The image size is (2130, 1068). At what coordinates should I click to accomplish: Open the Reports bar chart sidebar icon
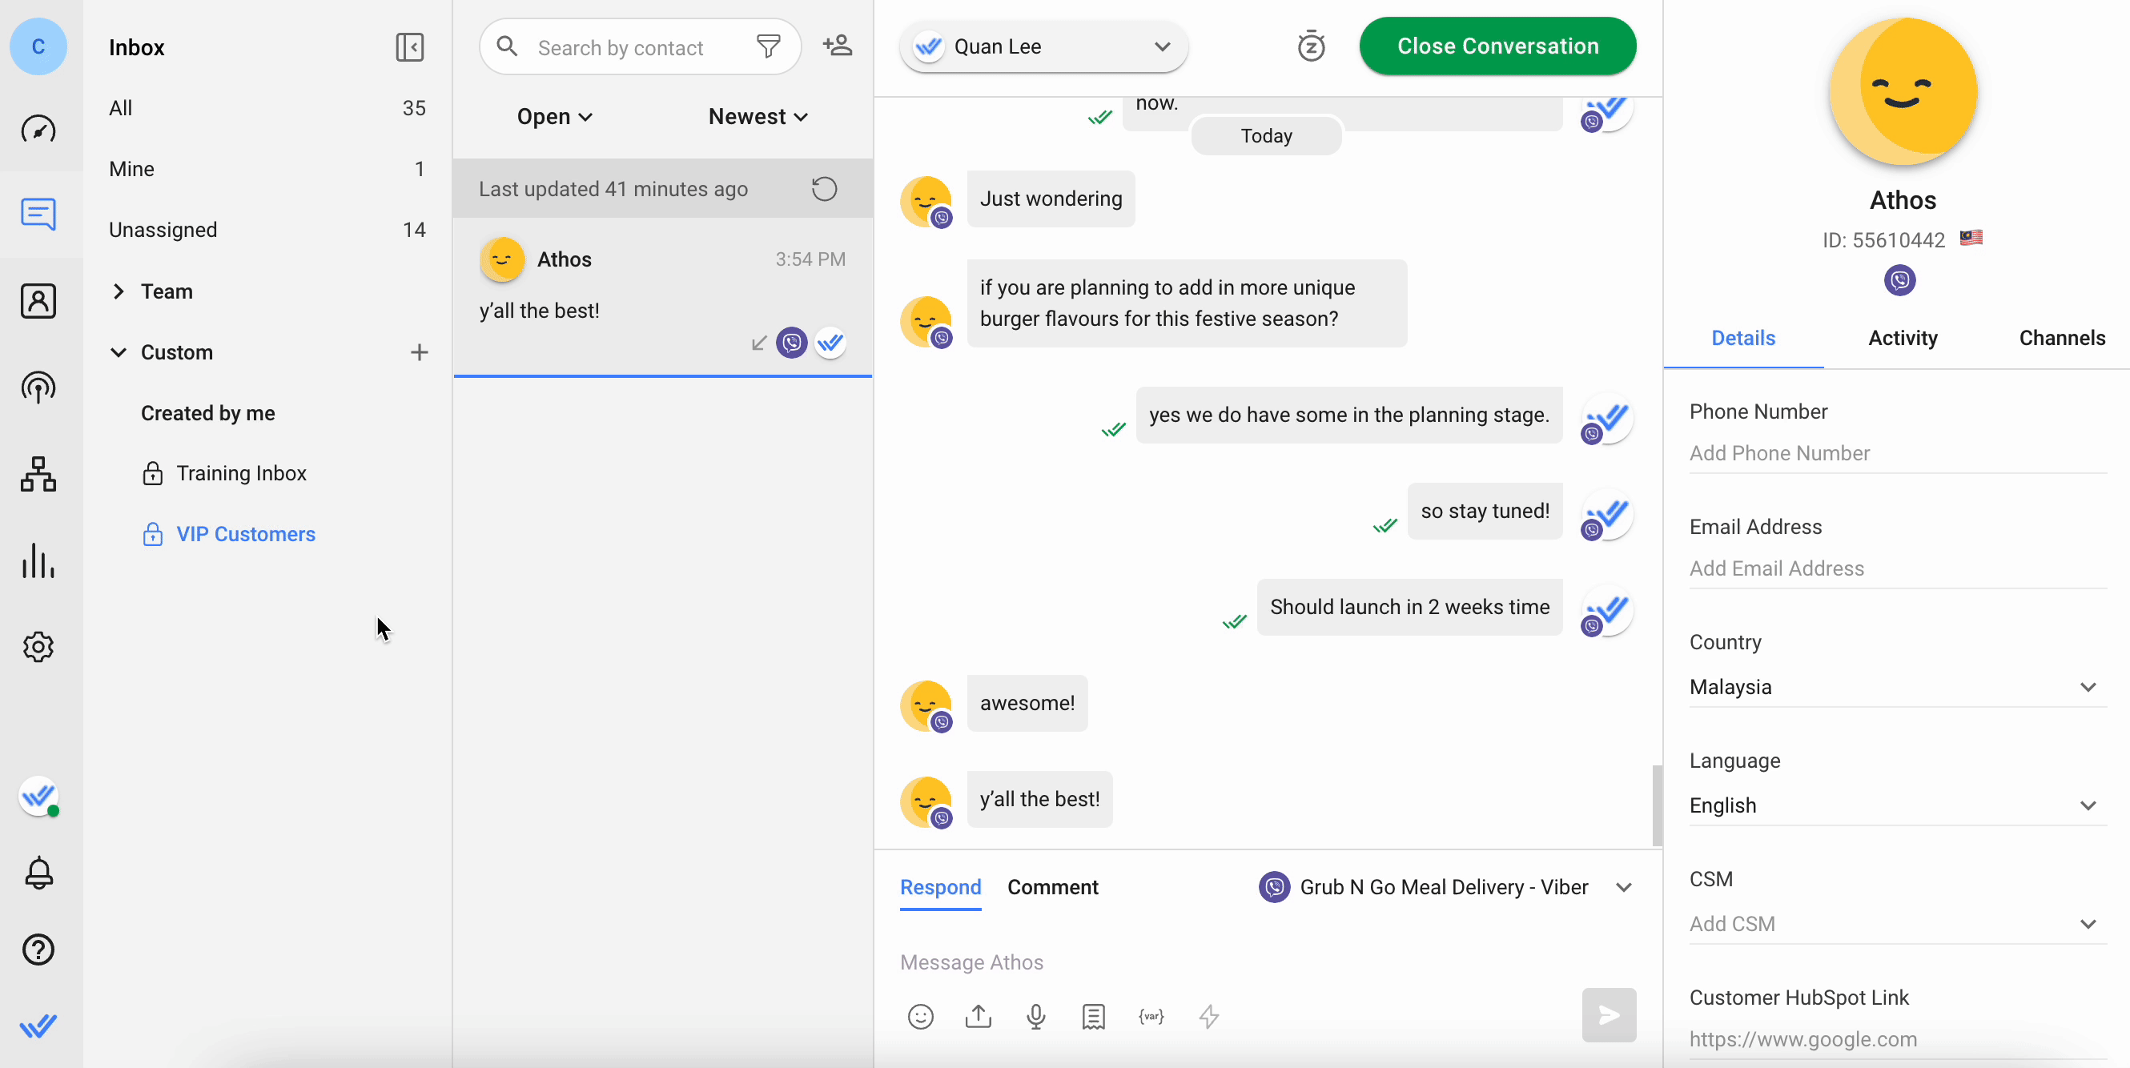point(38,560)
